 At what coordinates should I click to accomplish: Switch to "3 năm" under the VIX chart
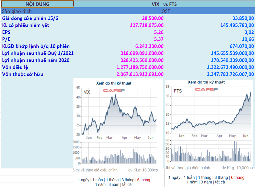(114, 185)
